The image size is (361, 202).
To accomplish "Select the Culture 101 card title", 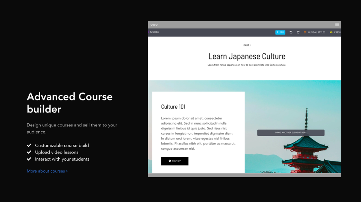I will pos(173,107).
